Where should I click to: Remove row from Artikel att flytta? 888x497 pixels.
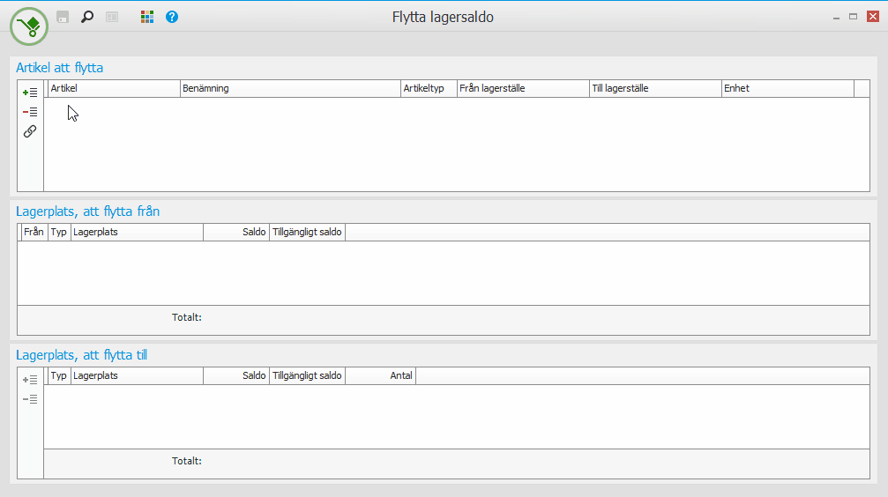pyautogui.click(x=30, y=112)
